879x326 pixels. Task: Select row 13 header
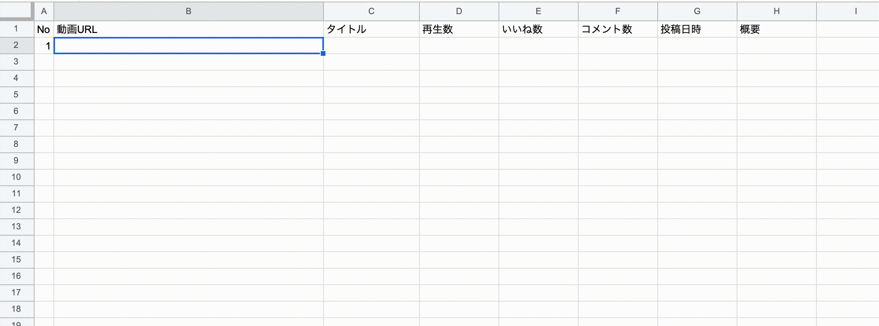[x=17, y=227]
